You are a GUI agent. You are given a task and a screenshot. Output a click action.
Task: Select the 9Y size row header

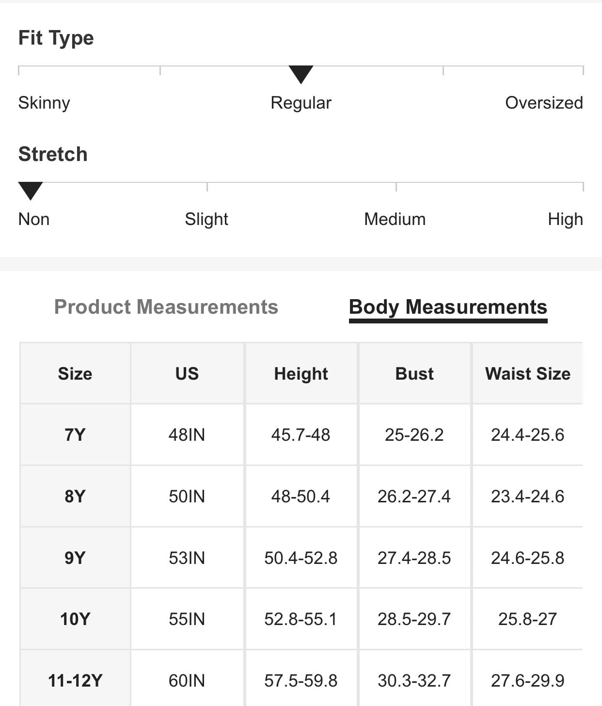coord(75,558)
